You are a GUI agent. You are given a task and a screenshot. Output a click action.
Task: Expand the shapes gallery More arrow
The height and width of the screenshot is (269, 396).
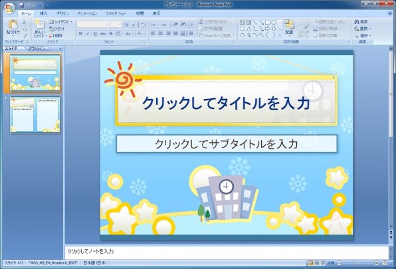280,35
